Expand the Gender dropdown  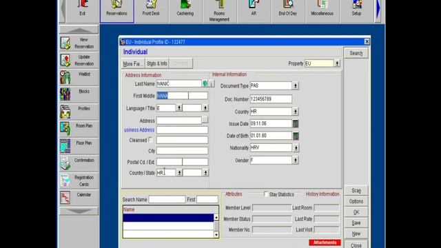(x=296, y=161)
